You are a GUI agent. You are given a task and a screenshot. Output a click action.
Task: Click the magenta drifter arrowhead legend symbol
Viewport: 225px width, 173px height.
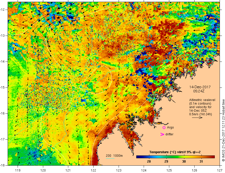[x=162, y=134]
